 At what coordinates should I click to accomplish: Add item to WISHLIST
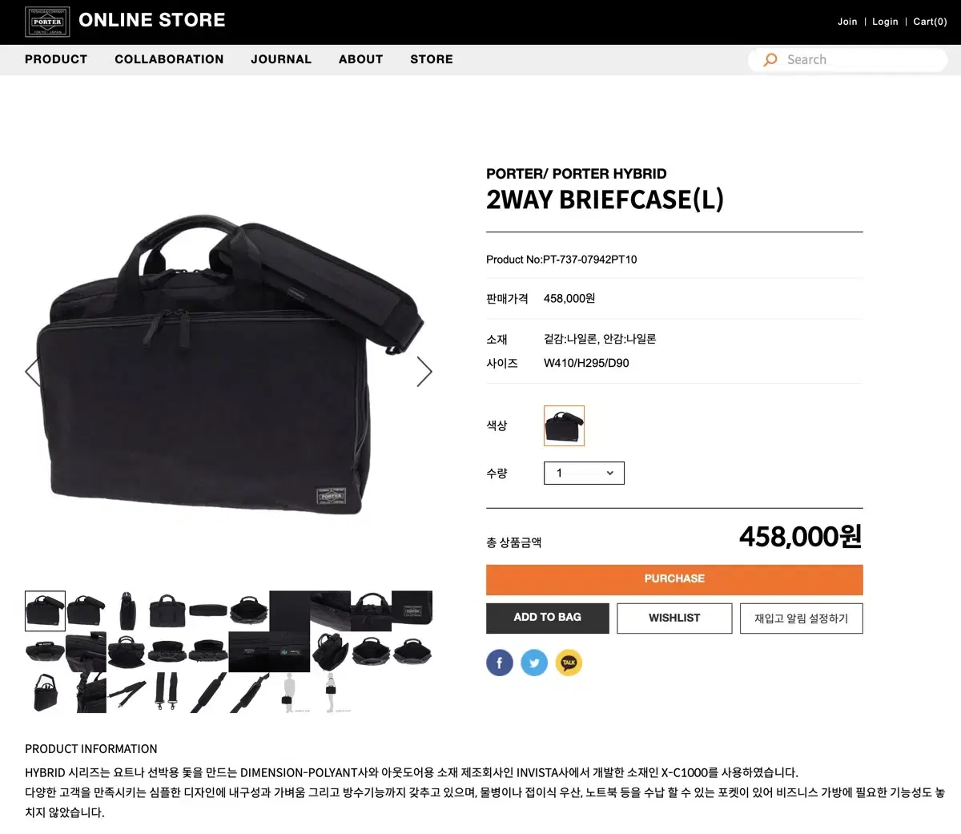click(x=674, y=618)
